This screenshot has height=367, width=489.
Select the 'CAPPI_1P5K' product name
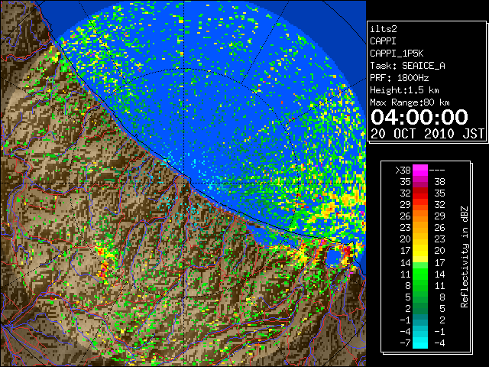point(397,54)
